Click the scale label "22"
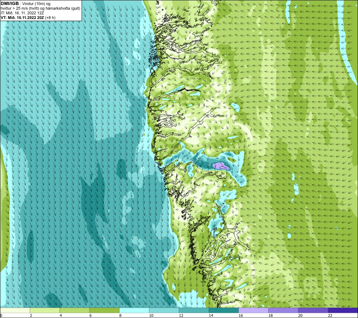 point(330,315)
